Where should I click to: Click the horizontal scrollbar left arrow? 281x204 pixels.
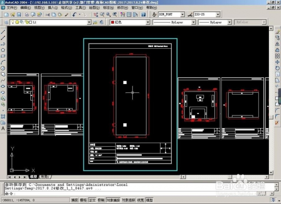(183, 177)
